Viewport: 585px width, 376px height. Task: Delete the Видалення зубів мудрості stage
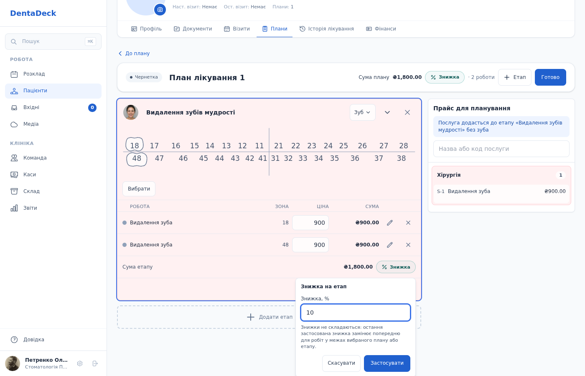click(407, 112)
